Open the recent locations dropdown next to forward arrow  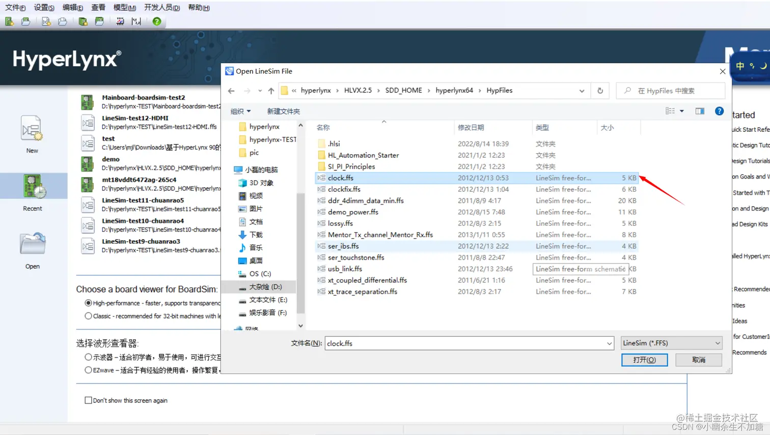260,91
